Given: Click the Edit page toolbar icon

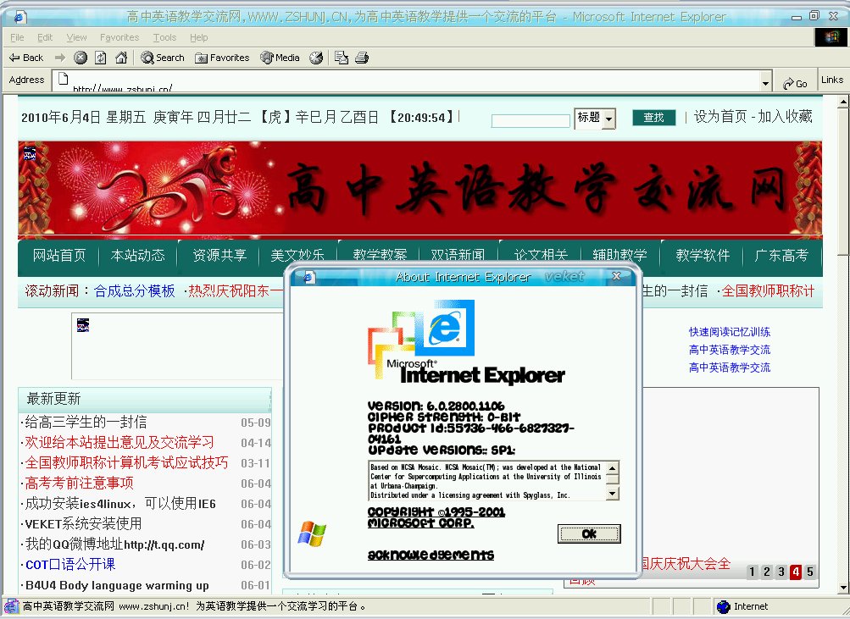Looking at the screenshot, I should (x=342, y=58).
